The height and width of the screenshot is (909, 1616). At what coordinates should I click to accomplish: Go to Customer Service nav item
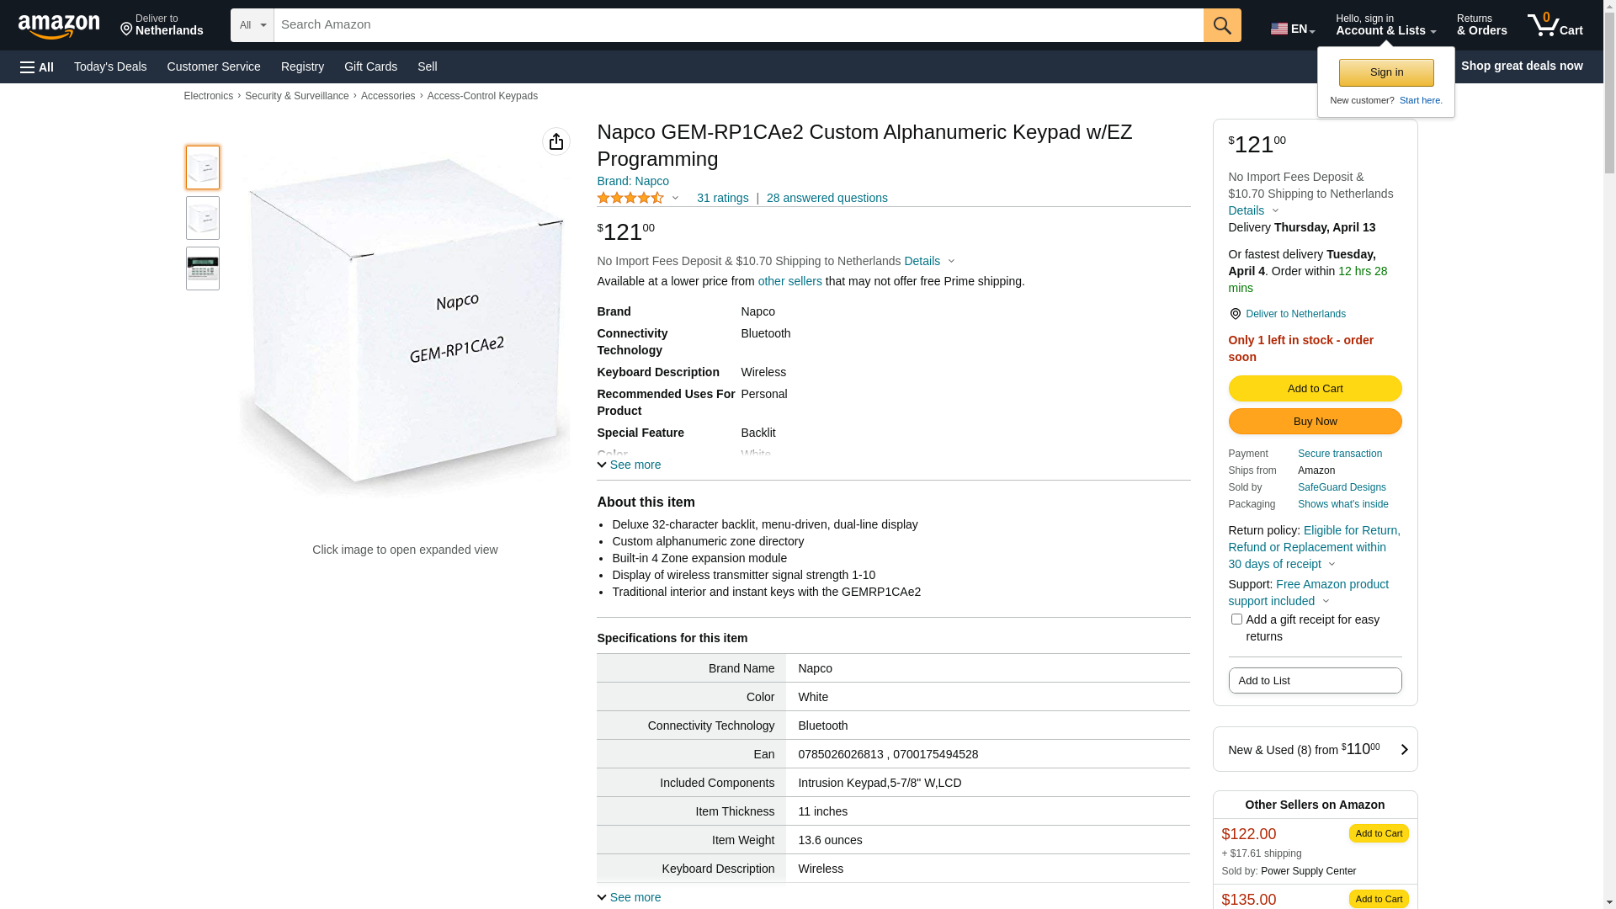pos(214,66)
